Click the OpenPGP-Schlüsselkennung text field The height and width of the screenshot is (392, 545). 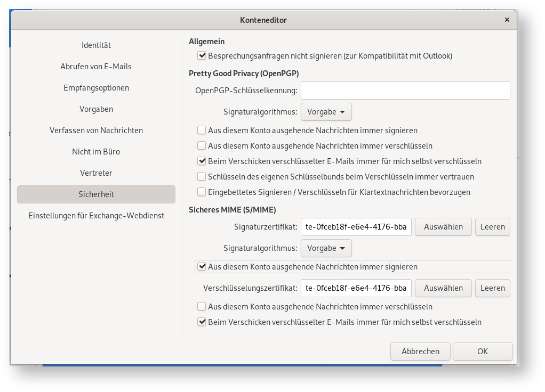click(x=405, y=91)
